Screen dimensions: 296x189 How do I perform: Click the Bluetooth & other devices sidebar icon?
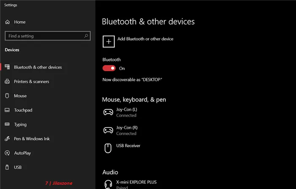tap(7, 67)
